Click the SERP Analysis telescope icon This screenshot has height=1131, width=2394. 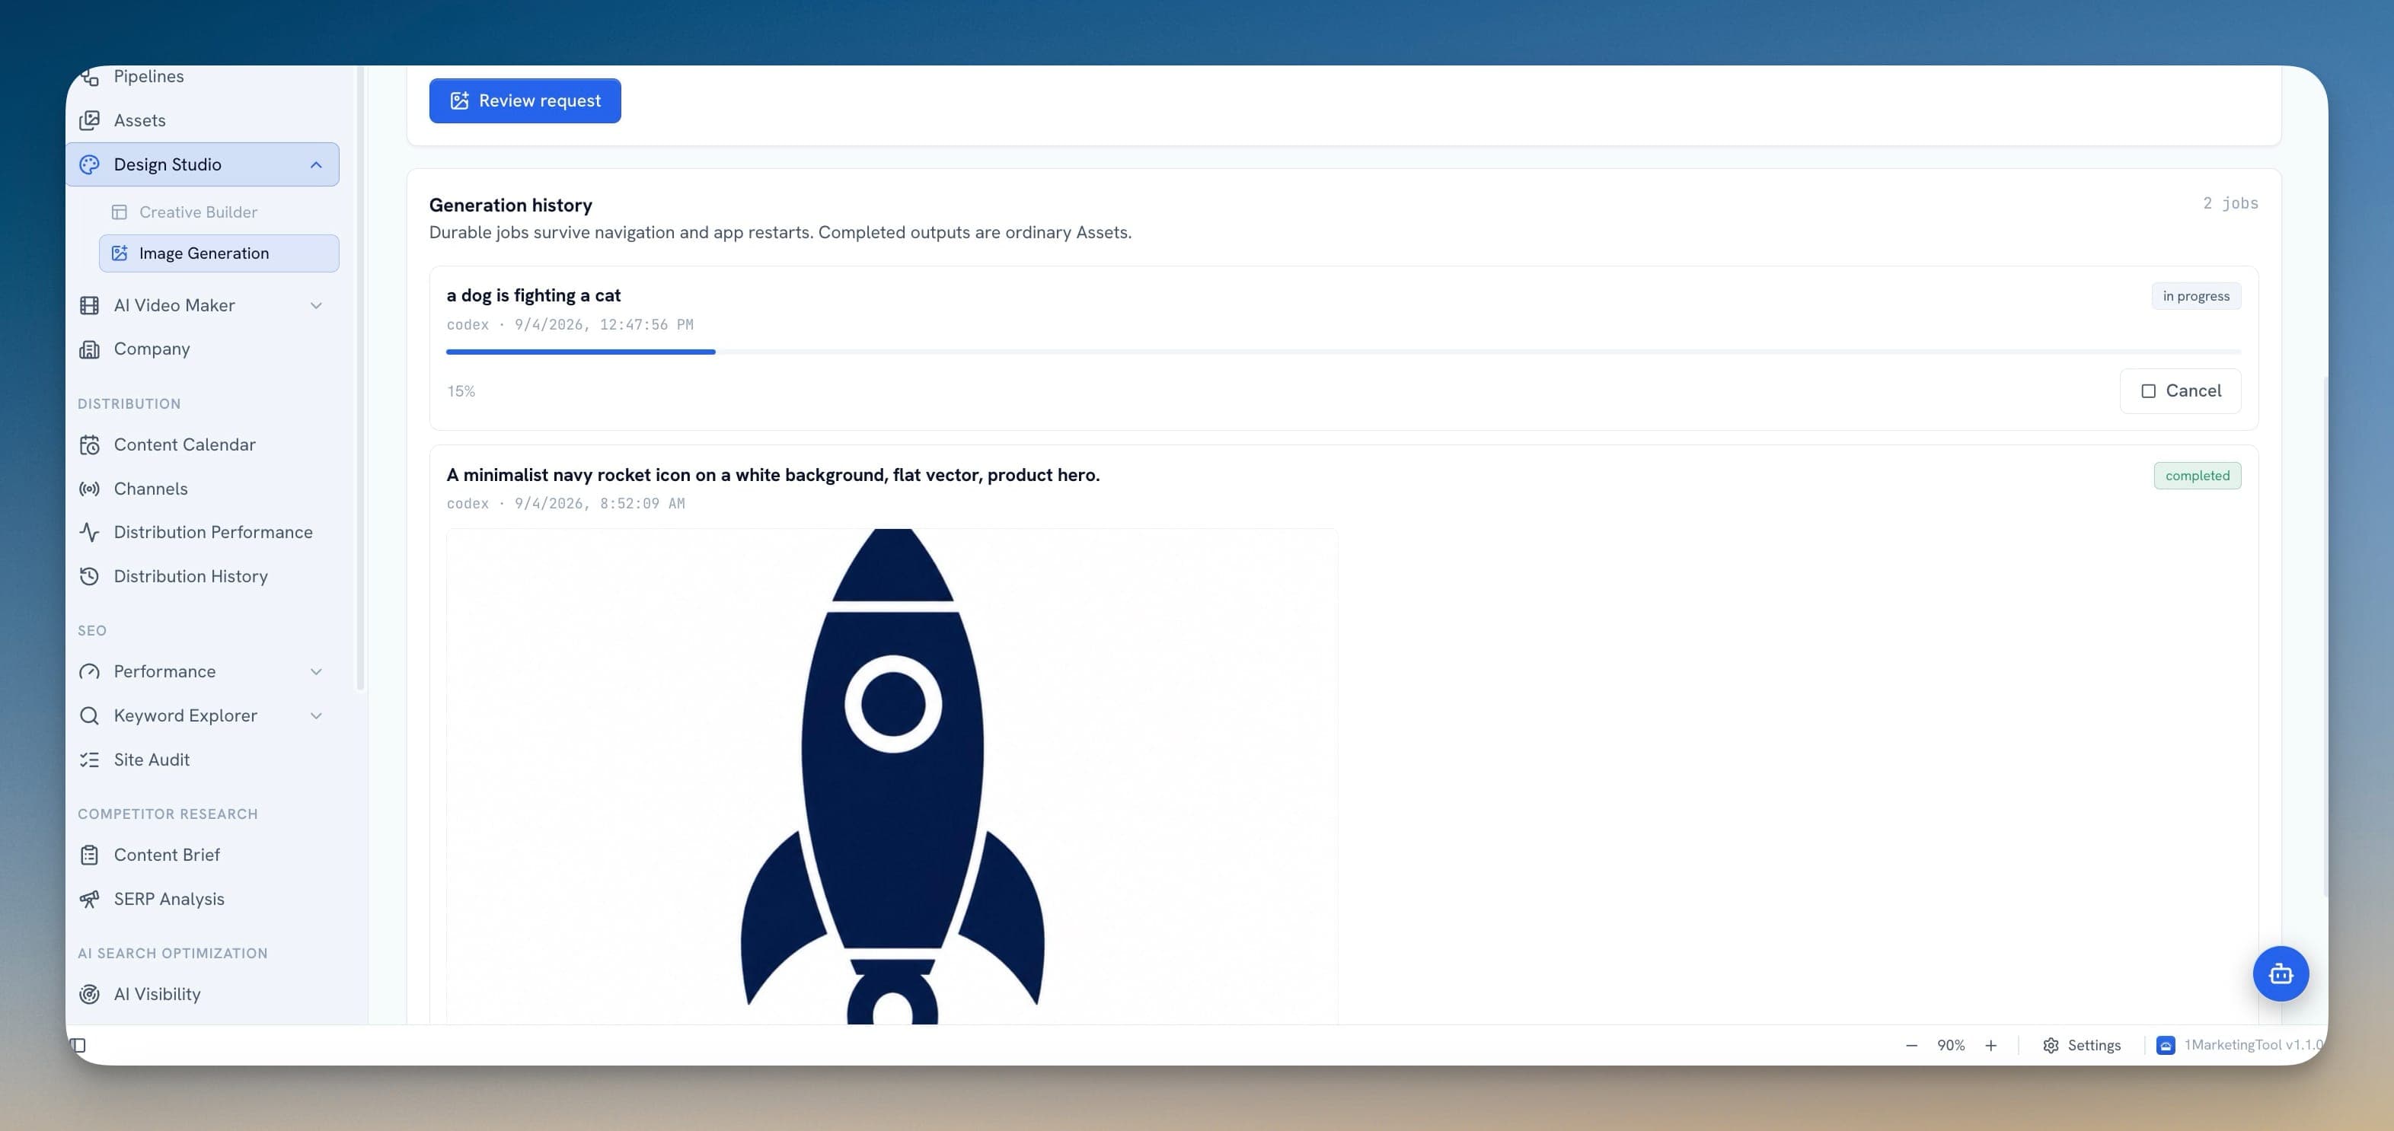coord(89,899)
